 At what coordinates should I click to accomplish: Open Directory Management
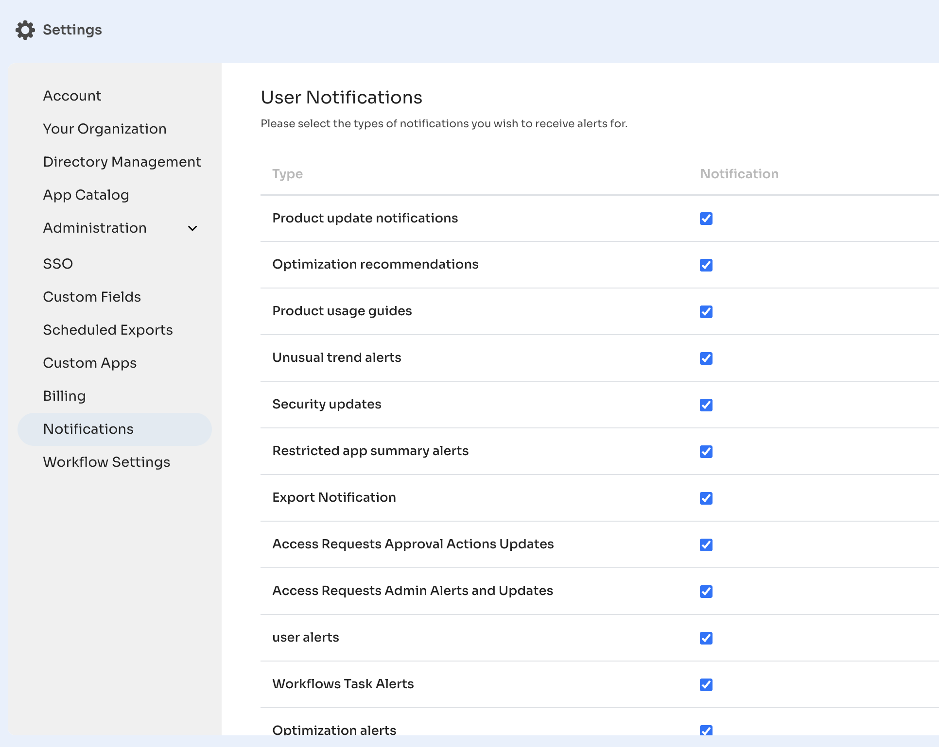click(x=122, y=162)
